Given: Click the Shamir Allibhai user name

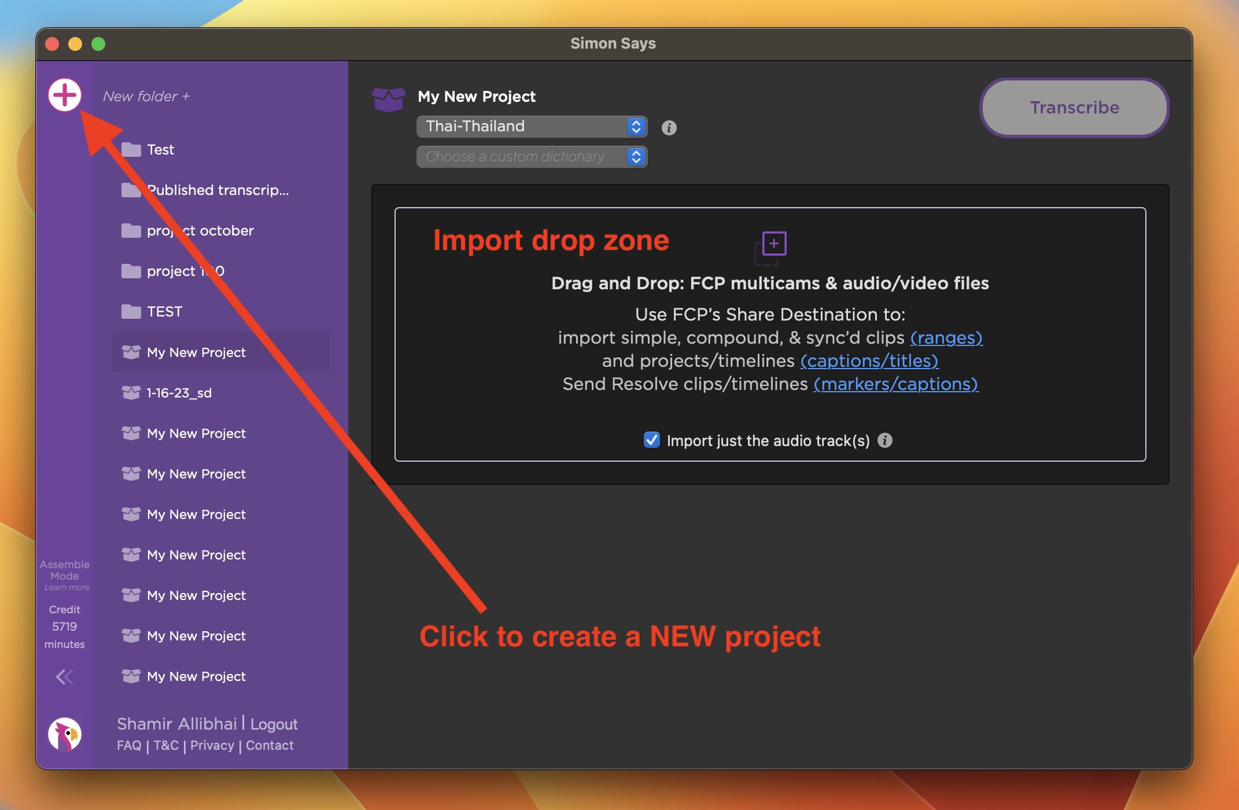Looking at the screenshot, I should coord(177,724).
